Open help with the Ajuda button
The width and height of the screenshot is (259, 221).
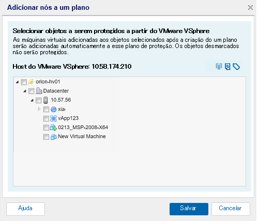(x=25, y=209)
